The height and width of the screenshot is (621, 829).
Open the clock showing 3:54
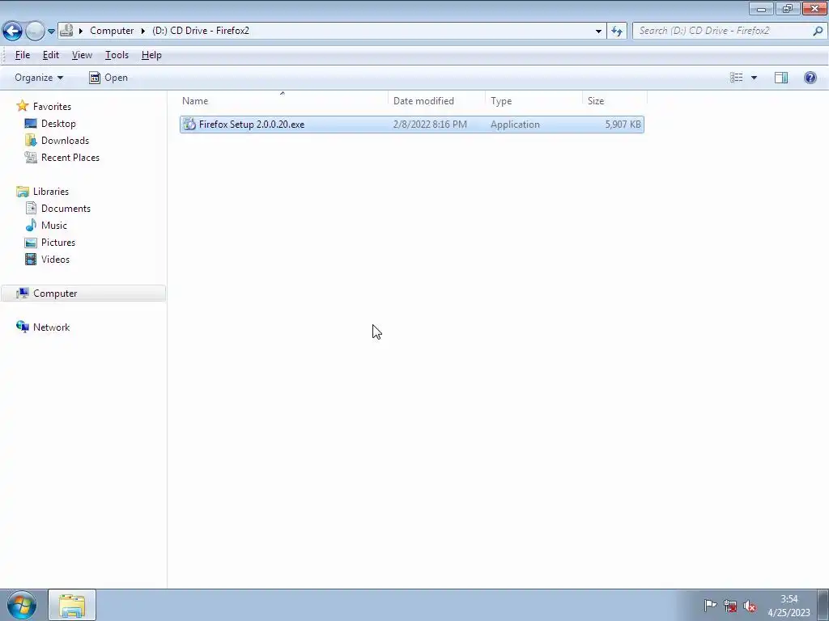[x=789, y=606]
